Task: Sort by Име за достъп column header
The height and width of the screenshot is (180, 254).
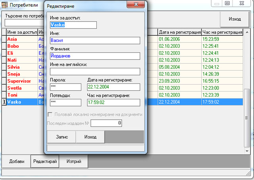Action: coord(22,32)
